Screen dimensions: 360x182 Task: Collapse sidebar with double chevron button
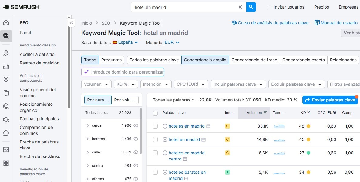71,23
